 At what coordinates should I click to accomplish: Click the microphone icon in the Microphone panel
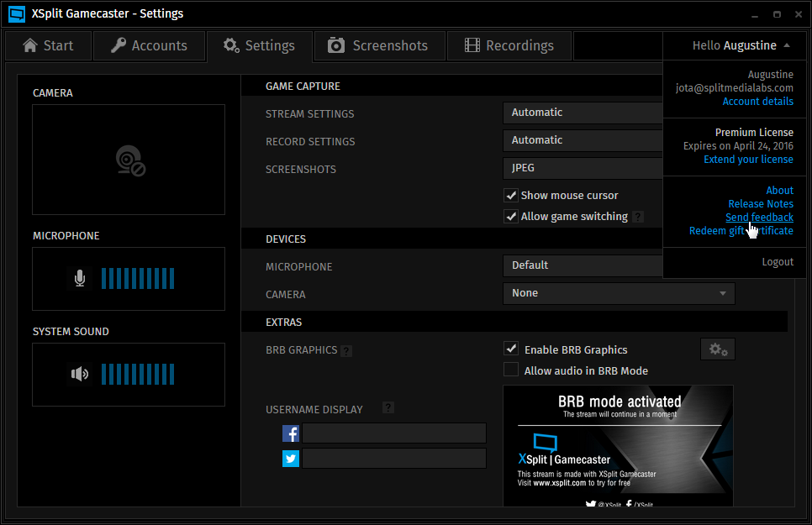(x=80, y=279)
